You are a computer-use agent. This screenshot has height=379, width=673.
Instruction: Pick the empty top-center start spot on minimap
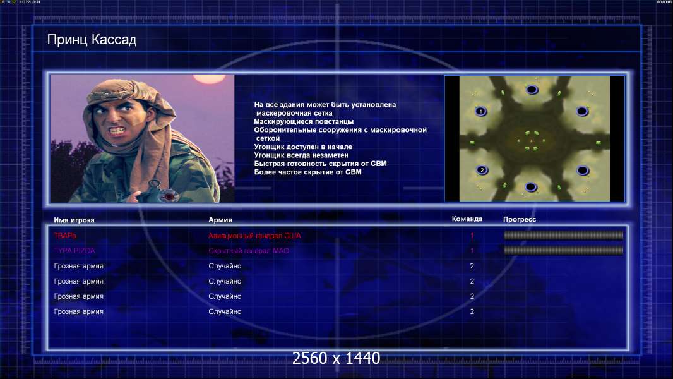click(532, 89)
